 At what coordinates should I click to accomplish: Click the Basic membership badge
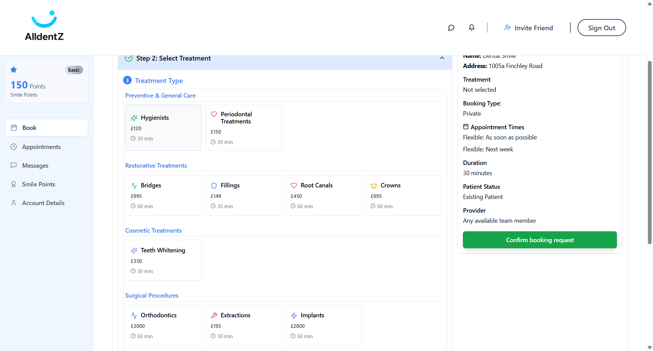coord(74,70)
